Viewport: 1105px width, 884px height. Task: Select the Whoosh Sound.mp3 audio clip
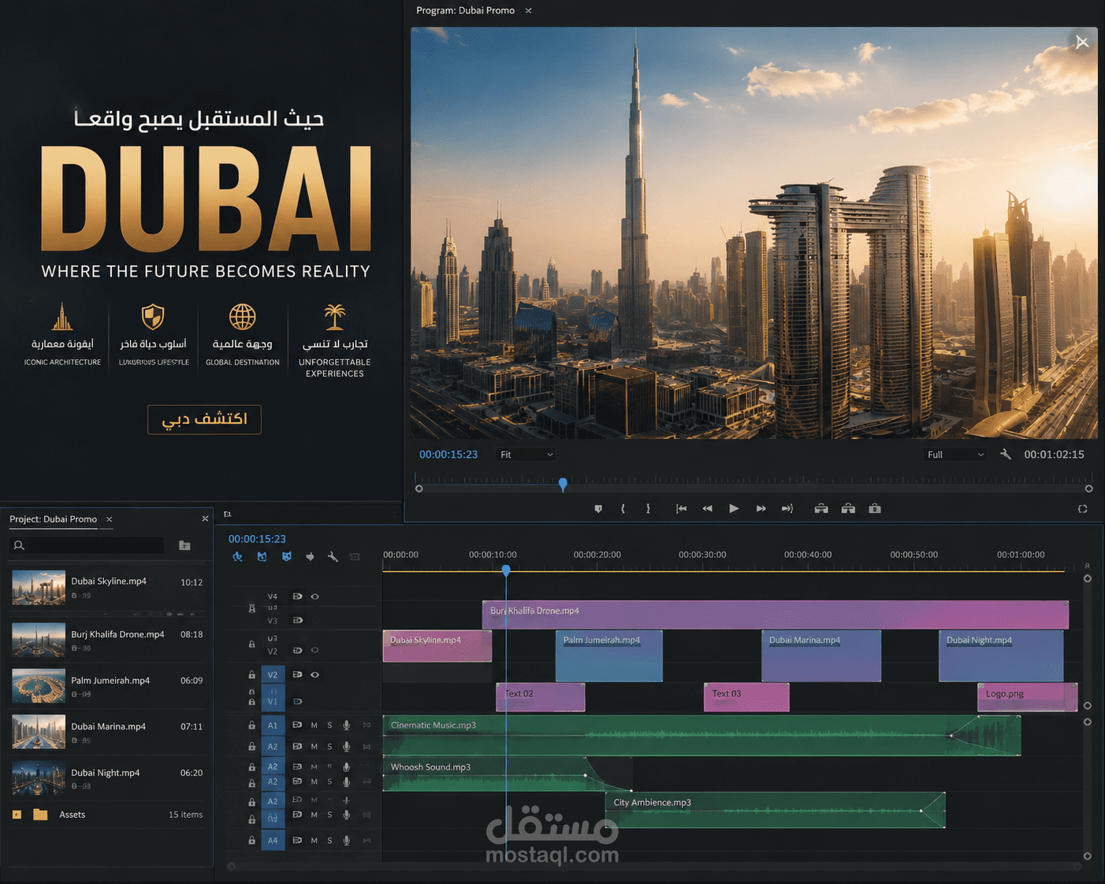[508, 774]
